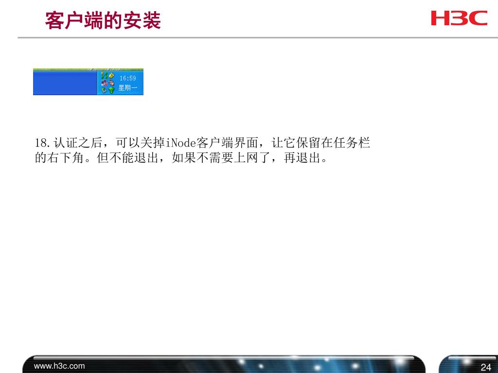
Task: Click the instruction text starting with 18.认证之后
Action: (x=202, y=150)
